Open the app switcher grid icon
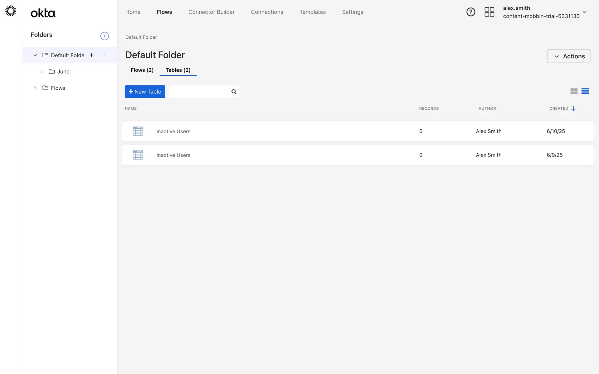 (x=489, y=12)
